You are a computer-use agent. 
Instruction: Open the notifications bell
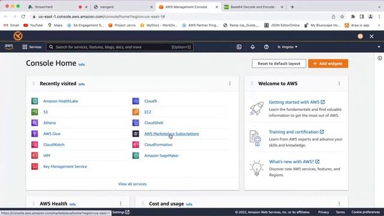[253, 47]
